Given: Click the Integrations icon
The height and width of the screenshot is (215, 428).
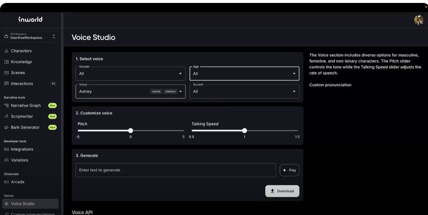Looking at the screenshot, I should (x=6, y=149).
